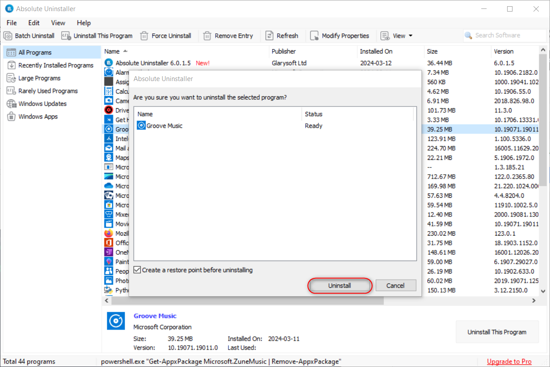Click the Movies app icon in list
This screenshot has height=367, width=550.
[108, 224]
